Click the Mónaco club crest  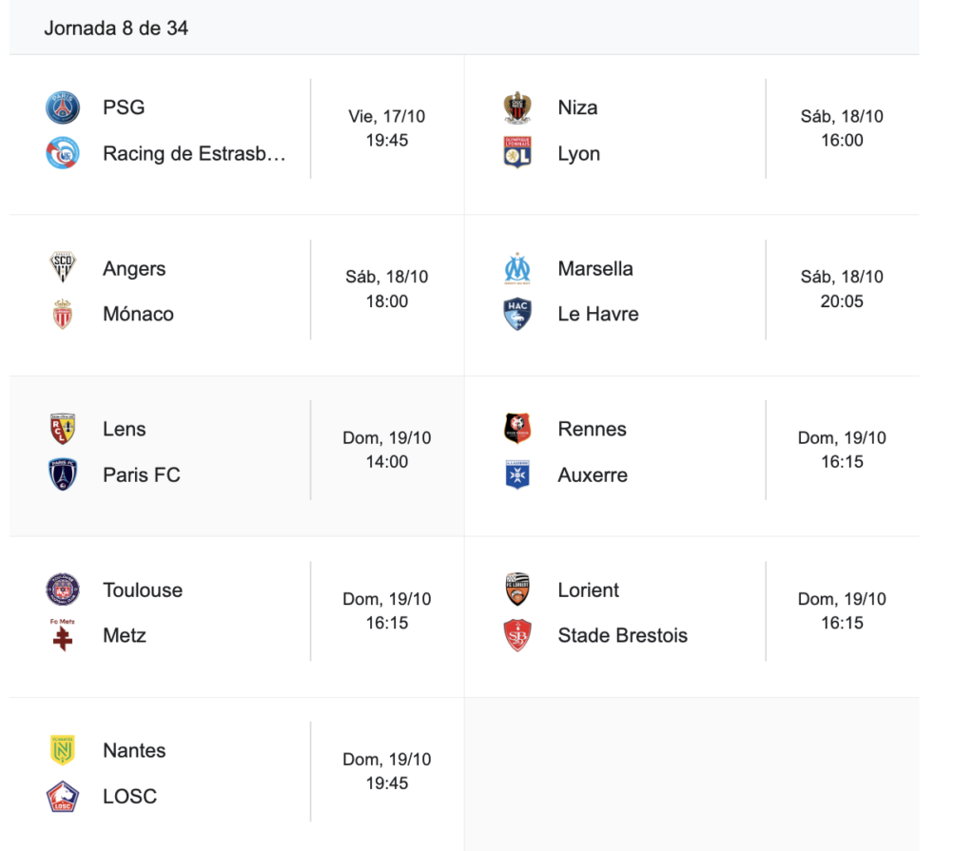[x=63, y=314]
